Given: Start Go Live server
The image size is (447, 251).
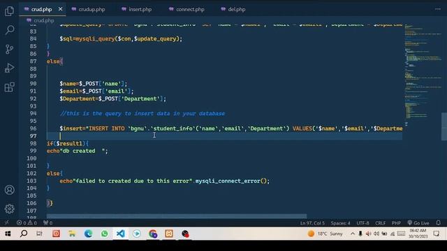Looking at the screenshot, I should click(418, 223).
